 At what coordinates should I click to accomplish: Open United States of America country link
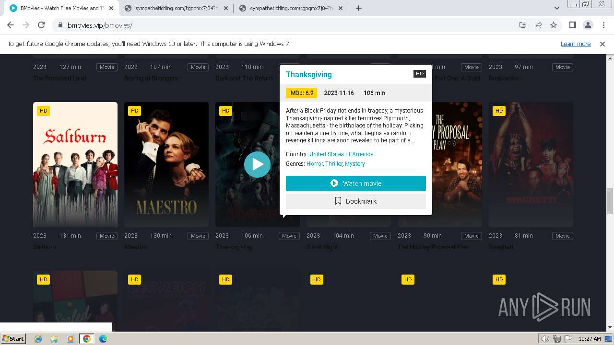(341, 154)
